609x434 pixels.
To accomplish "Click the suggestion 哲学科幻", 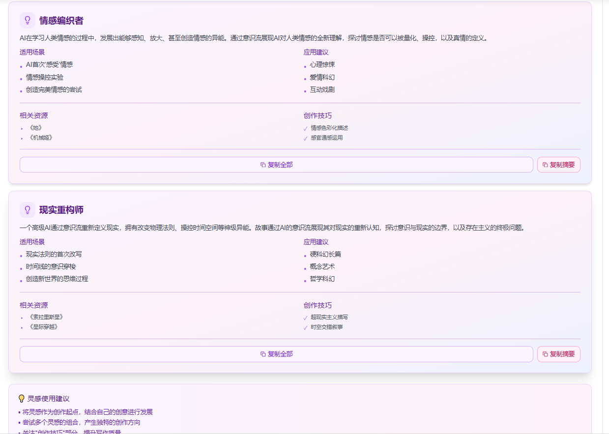I will 322,279.
